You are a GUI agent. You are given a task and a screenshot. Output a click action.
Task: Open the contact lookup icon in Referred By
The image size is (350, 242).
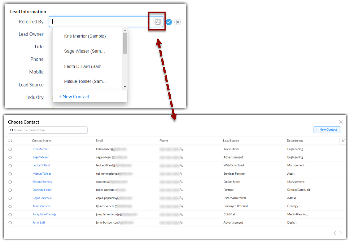(158, 22)
